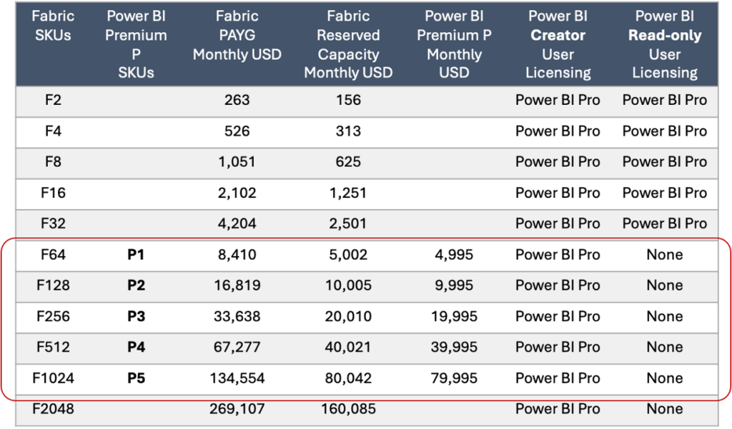Select the P1 Premium SKU cell
Viewport: 732px width, 429px height.
[x=137, y=254]
